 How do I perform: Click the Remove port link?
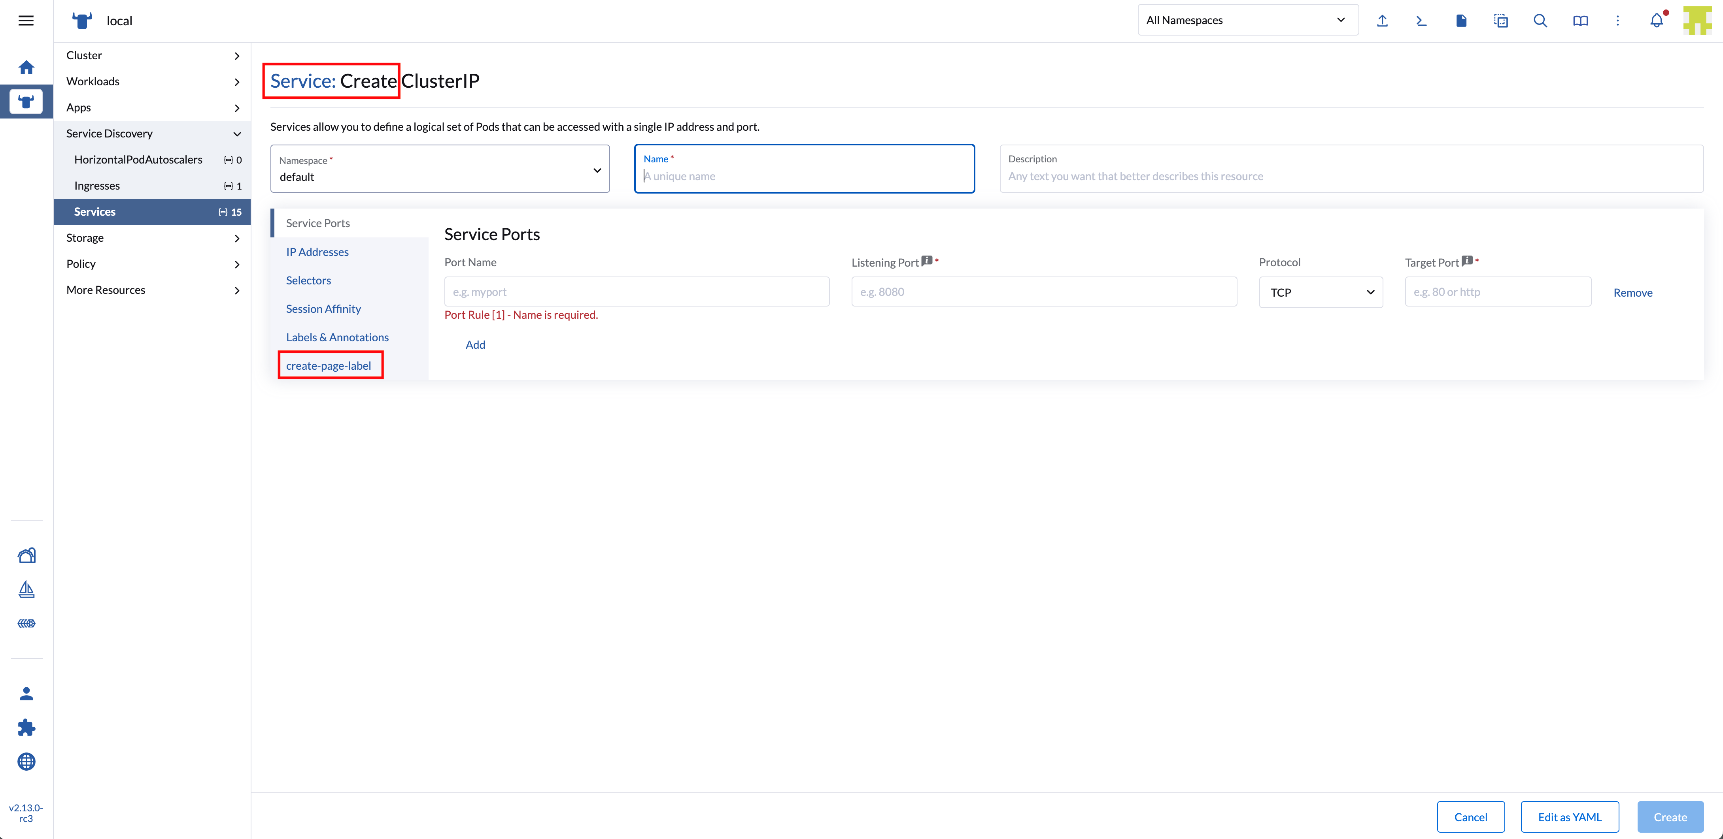pos(1632,293)
